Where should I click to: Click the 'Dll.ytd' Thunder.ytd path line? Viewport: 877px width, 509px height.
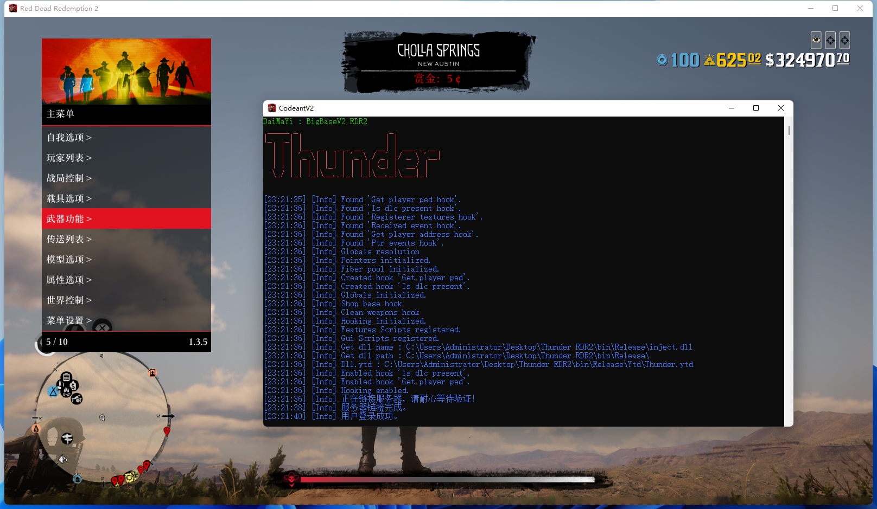click(x=478, y=364)
